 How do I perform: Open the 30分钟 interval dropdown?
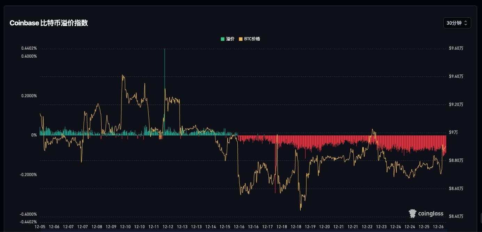tap(457, 23)
